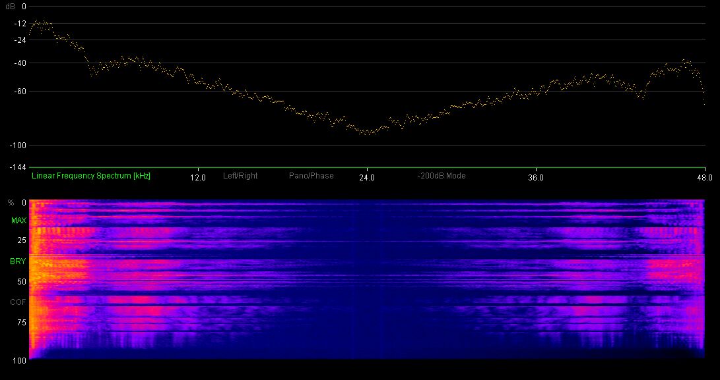
Task: Click the -12 dB level axis label
Action: pyautogui.click(x=20, y=23)
